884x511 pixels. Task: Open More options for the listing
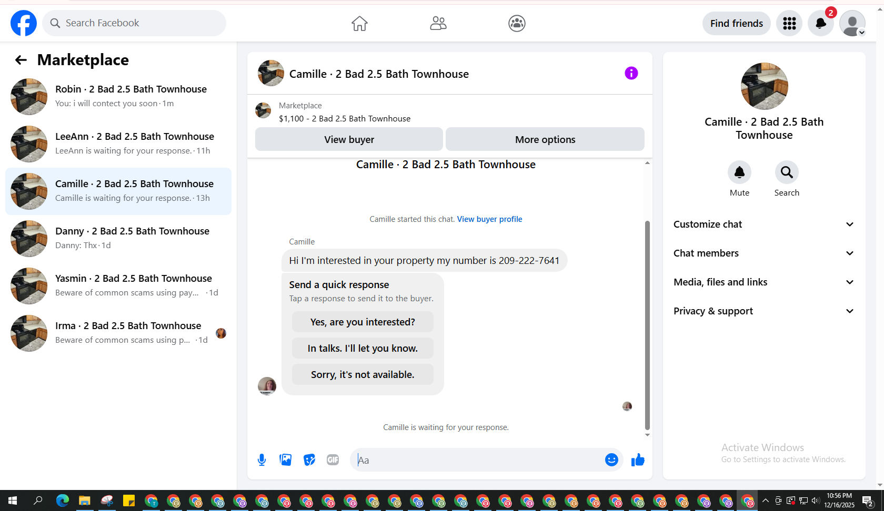[545, 139]
